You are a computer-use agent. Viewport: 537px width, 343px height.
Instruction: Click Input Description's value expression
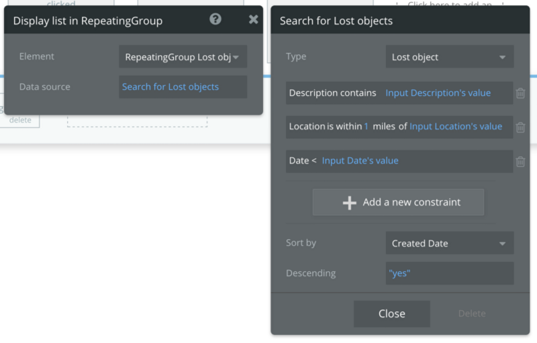pos(438,93)
